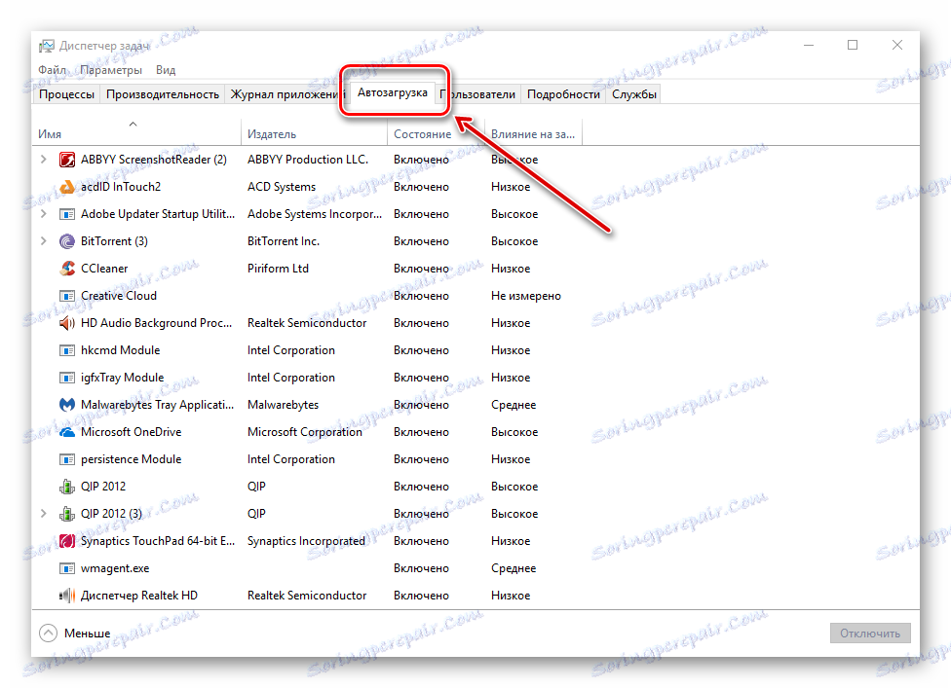Switch to the Подробности tab
This screenshot has height=688, width=951.
coord(563,94)
